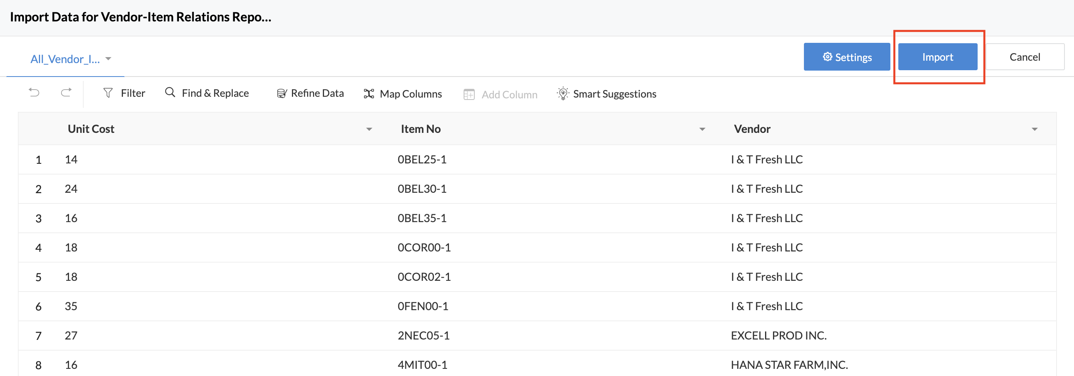1074x376 pixels.
Task: Click the Find & Replace magnifier icon
Action: coord(170,92)
